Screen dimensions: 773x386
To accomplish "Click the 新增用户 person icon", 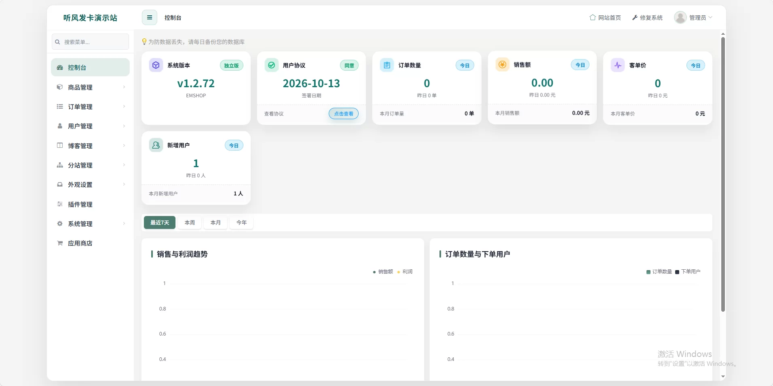I will click(156, 145).
